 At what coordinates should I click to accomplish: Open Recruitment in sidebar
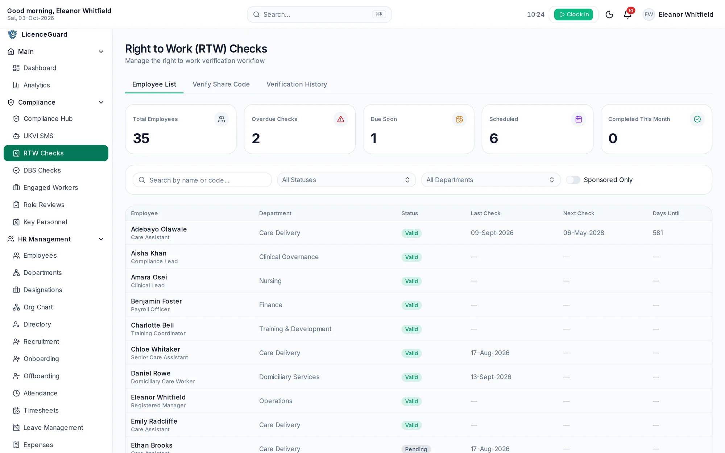56,342
